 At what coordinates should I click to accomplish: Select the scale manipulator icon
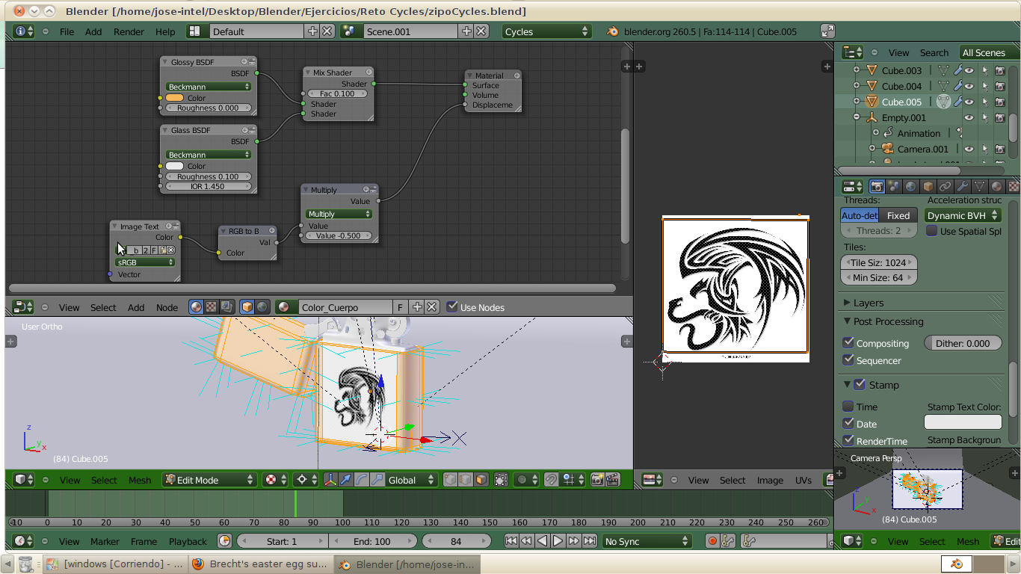[x=377, y=480]
